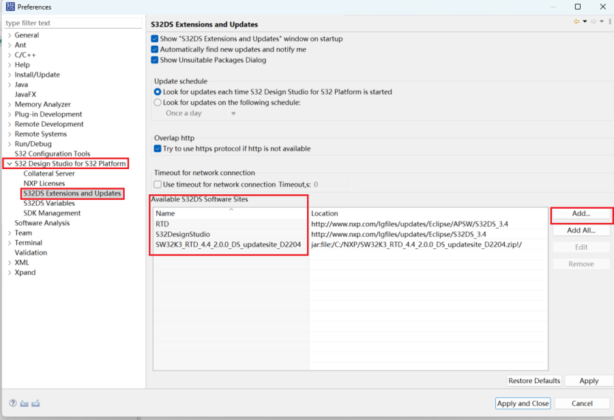Select S32DS Extensions and Updates page
The height and width of the screenshot is (420, 614).
click(72, 194)
